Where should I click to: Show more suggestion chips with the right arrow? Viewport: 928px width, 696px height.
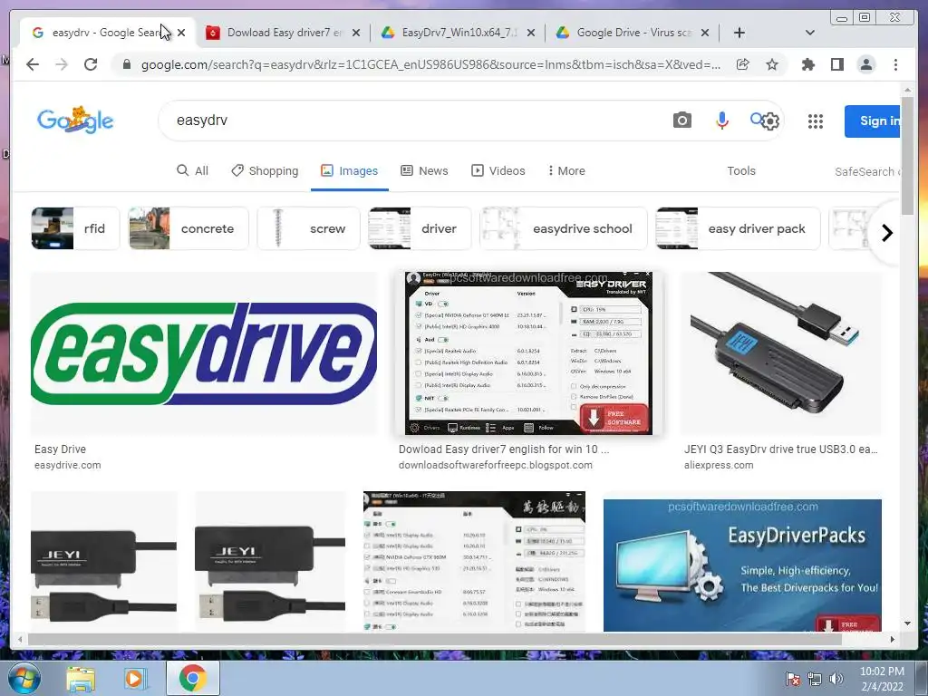click(x=886, y=233)
